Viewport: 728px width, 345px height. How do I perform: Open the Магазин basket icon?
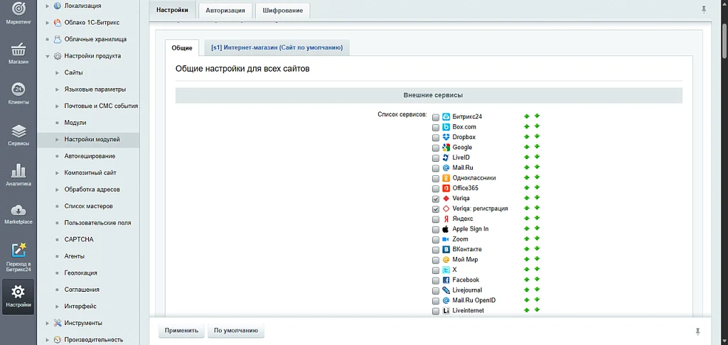pos(18,49)
